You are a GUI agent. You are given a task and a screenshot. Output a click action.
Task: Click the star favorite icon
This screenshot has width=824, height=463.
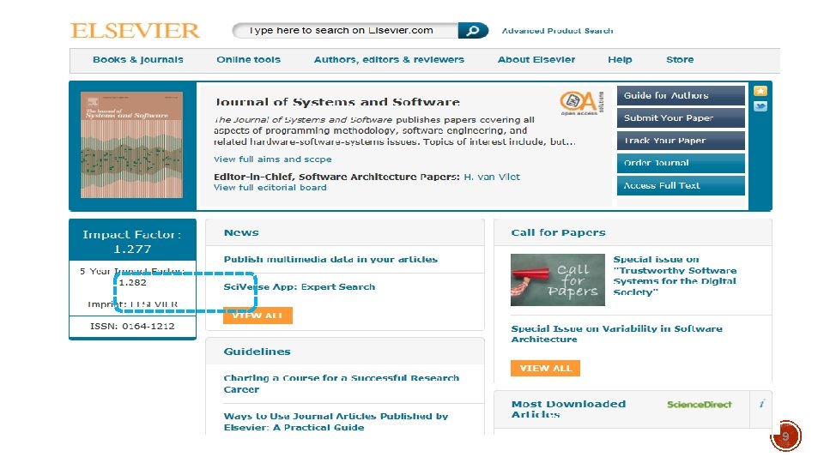(x=760, y=92)
